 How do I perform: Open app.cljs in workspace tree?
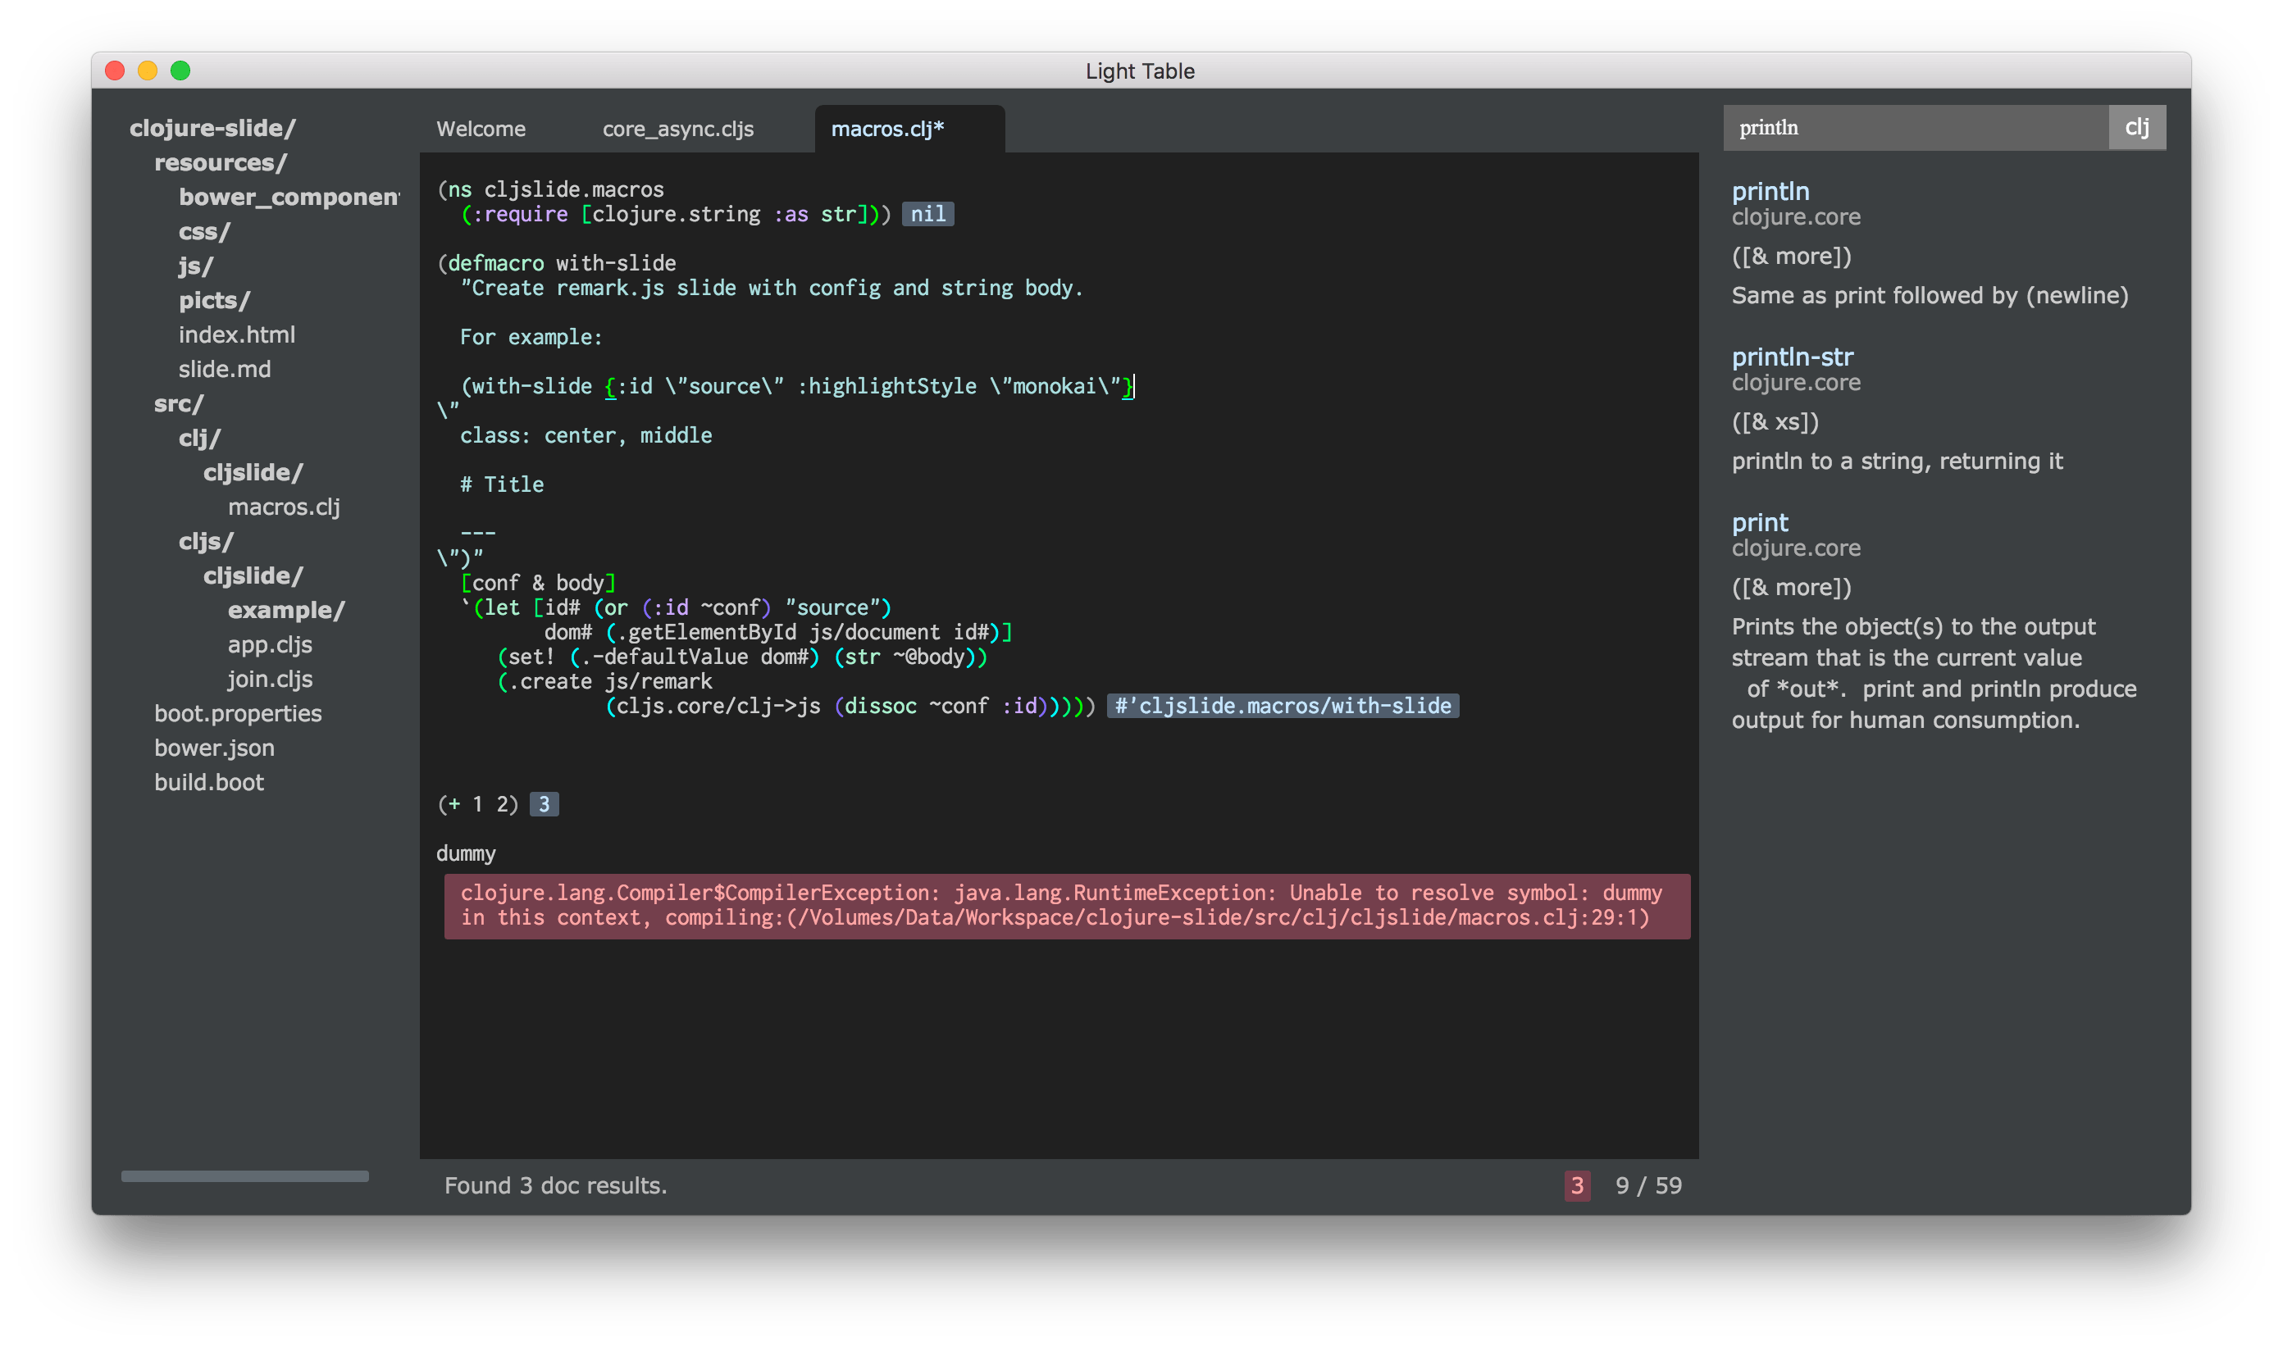(270, 645)
